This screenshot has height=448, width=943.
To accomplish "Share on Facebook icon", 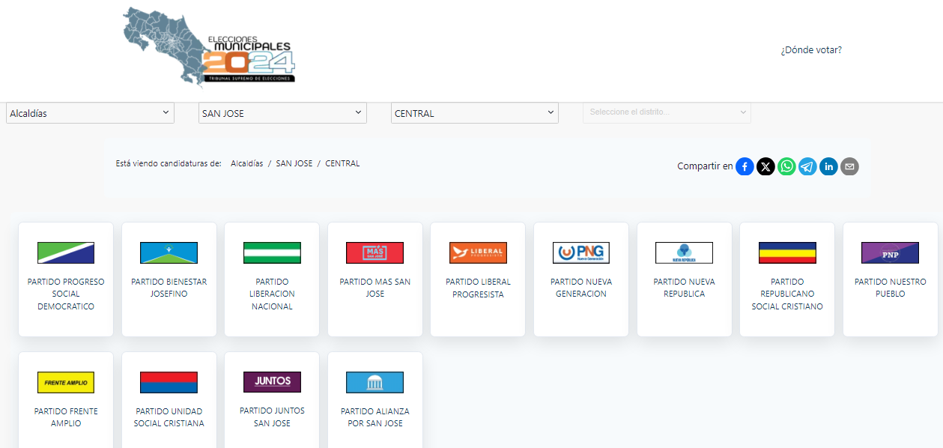I will [x=745, y=166].
